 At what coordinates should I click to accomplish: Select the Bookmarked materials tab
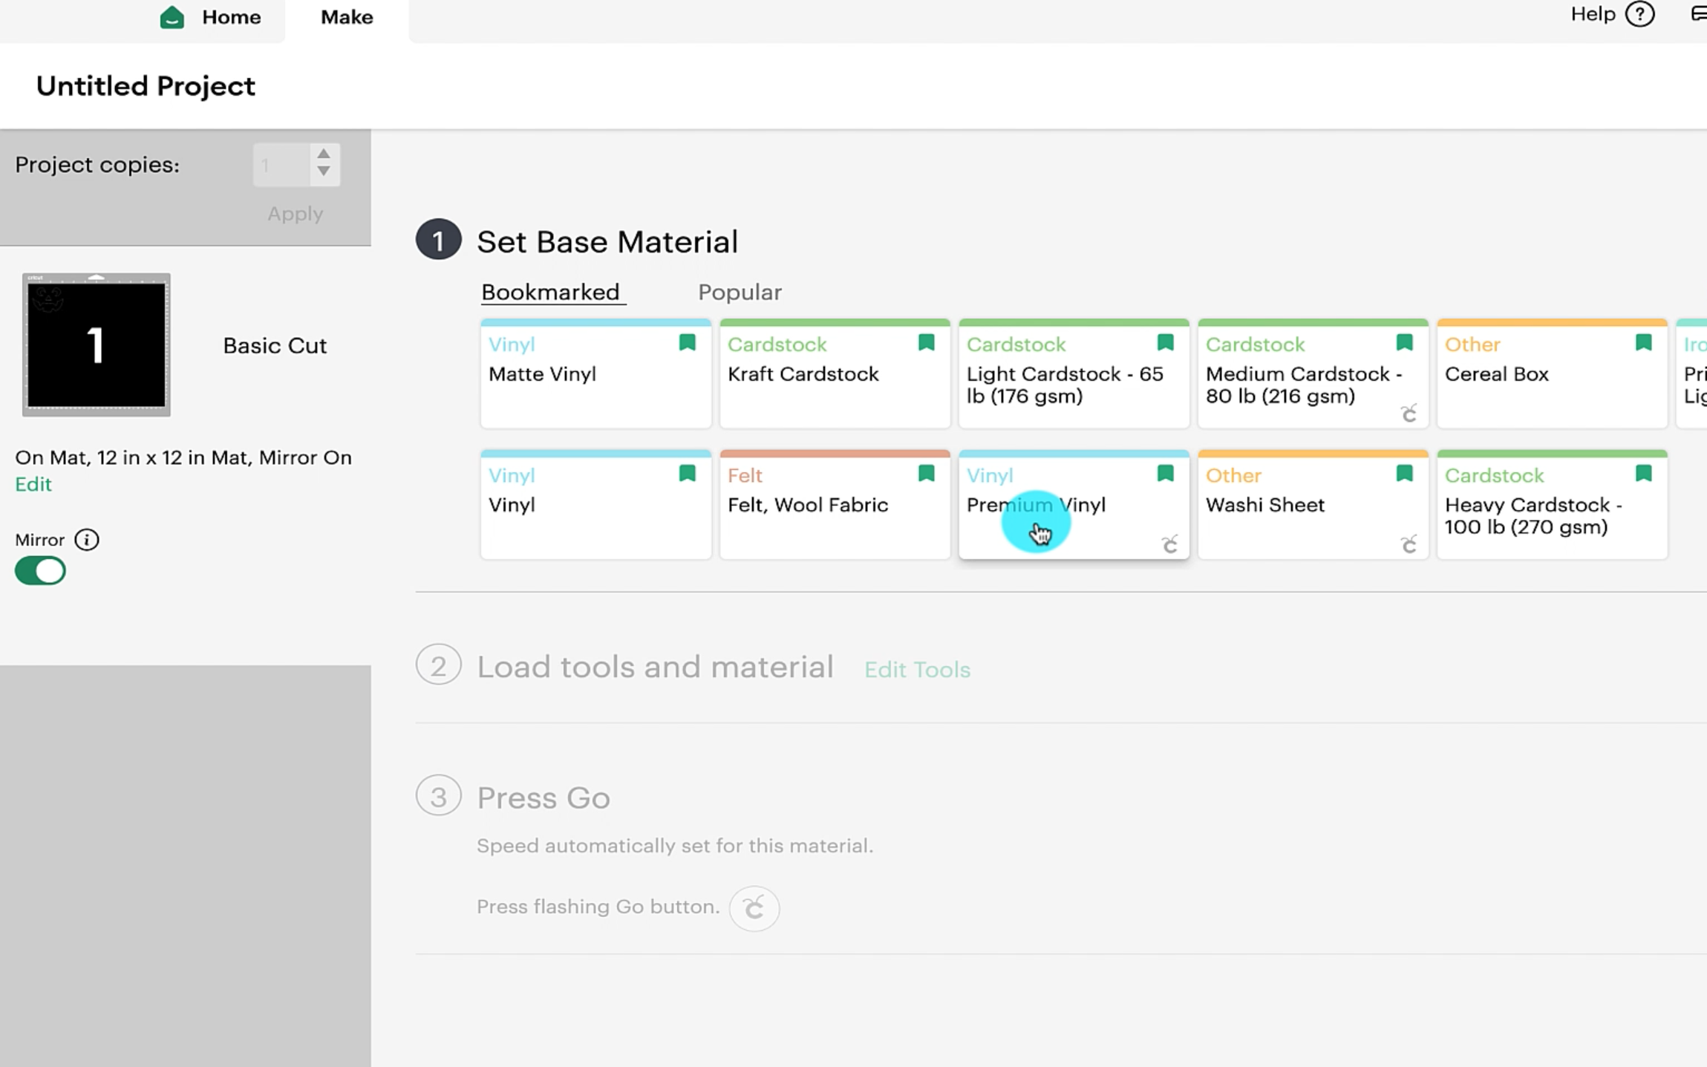click(550, 293)
